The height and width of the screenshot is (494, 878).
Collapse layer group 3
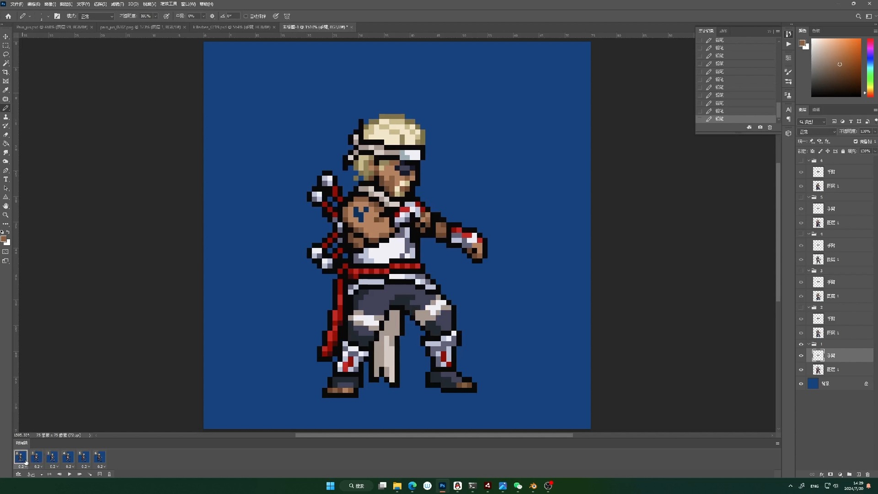(x=809, y=271)
